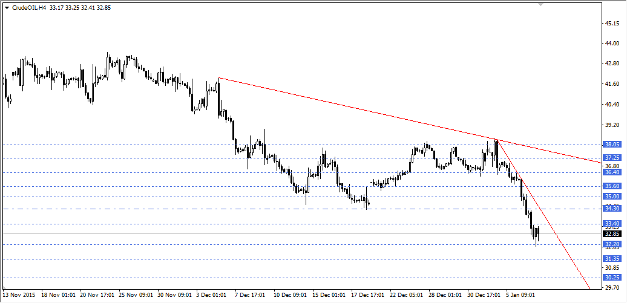The height and width of the screenshot is (303, 627).
Task: Click the CrudeOIL,H4 symbol title text
Action: click(29, 7)
